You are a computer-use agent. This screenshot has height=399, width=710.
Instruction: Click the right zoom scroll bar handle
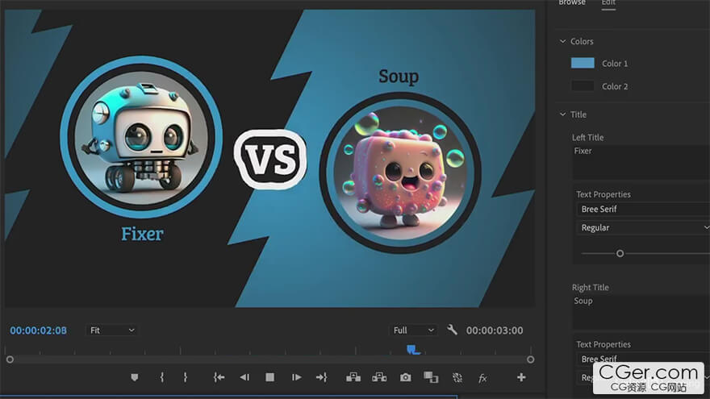point(531,360)
